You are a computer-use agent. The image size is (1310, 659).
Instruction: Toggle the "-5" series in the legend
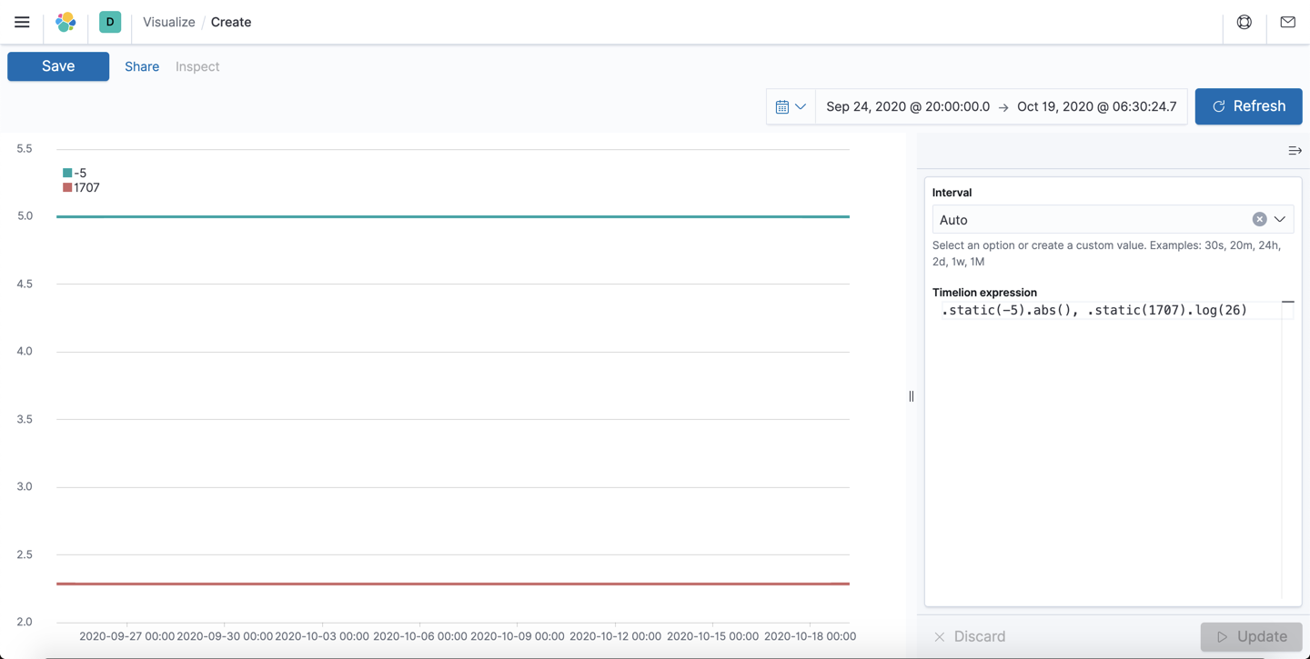79,172
